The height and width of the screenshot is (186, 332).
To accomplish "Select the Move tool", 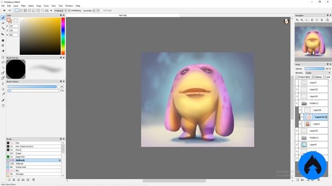I will (3, 35).
